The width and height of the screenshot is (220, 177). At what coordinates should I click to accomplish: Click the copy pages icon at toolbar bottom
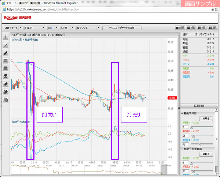[x=5, y=99]
